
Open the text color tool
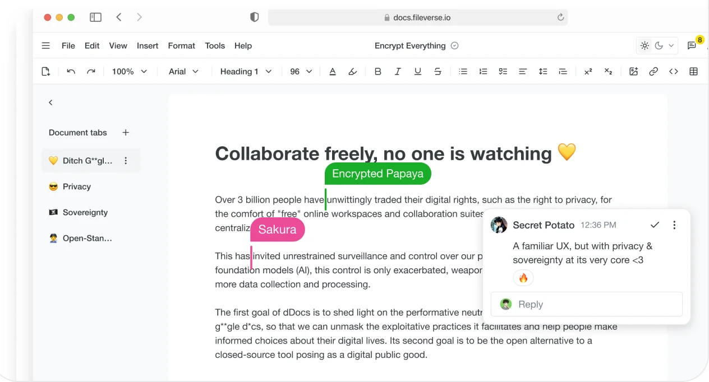(333, 72)
